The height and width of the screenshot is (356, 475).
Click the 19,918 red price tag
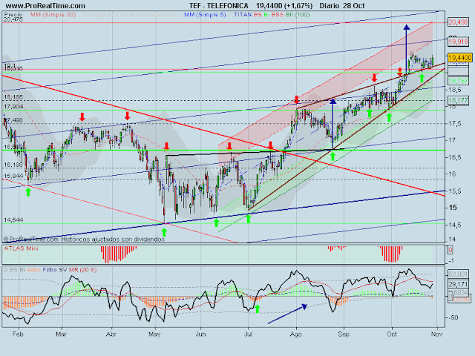point(458,42)
